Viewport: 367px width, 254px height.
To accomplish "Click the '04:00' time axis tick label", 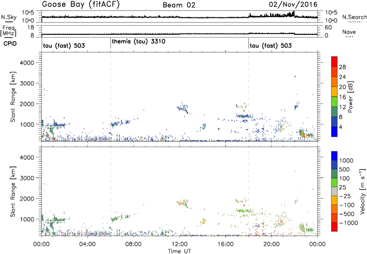I will pyautogui.click(x=87, y=244).
